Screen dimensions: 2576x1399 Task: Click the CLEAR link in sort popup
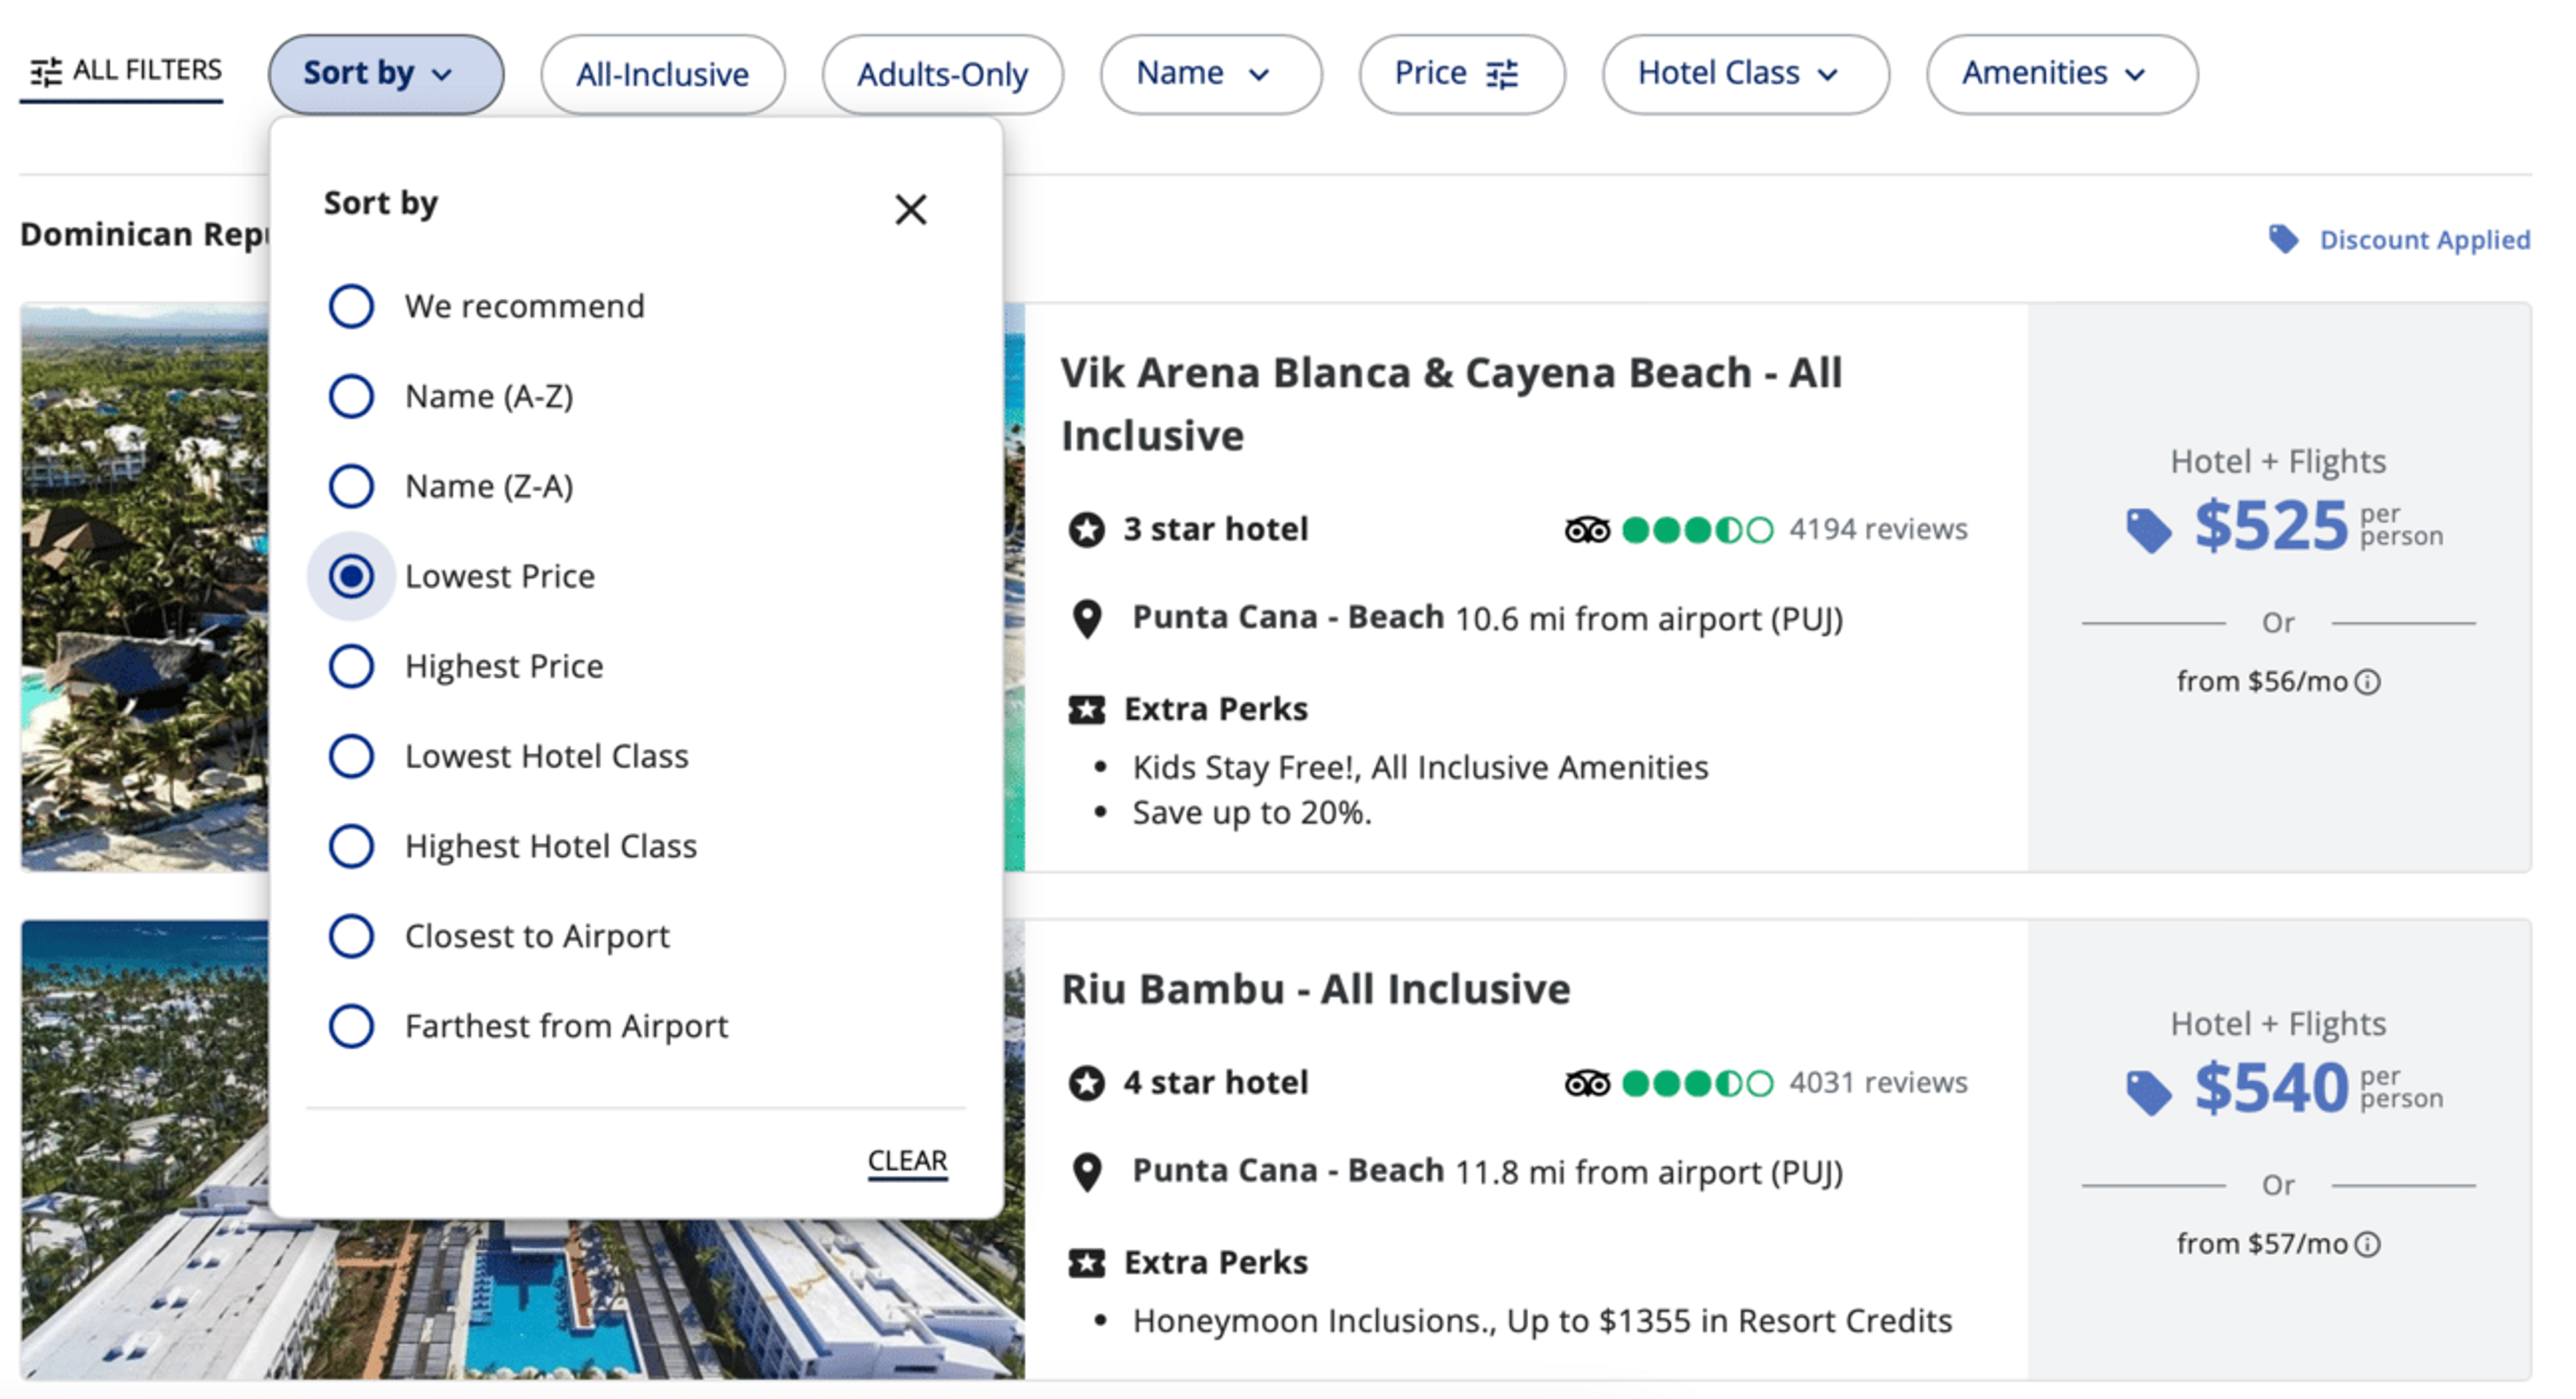click(x=907, y=1161)
